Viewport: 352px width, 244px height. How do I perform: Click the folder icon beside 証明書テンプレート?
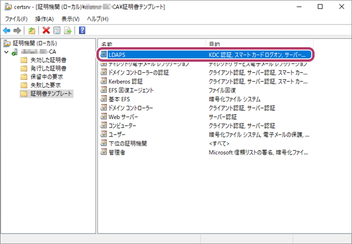pyautogui.click(x=24, y=93)
